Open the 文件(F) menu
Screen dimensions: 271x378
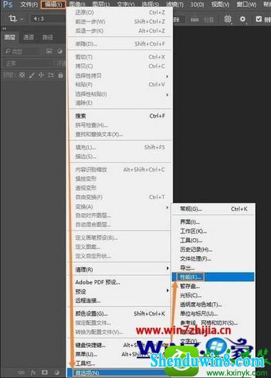pos(29,4)
